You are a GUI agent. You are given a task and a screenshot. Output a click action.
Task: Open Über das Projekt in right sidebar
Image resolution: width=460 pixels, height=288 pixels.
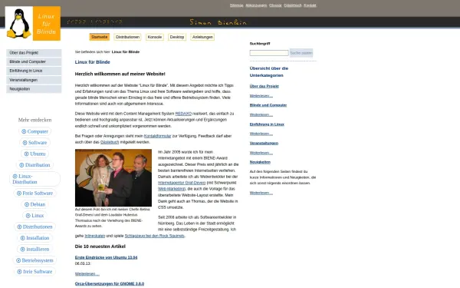(264, 86)
